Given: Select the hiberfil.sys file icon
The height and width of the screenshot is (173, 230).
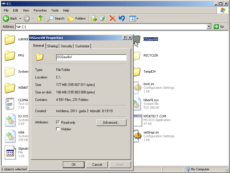Looking at the screenshot, I should click(x=137, y=104).
